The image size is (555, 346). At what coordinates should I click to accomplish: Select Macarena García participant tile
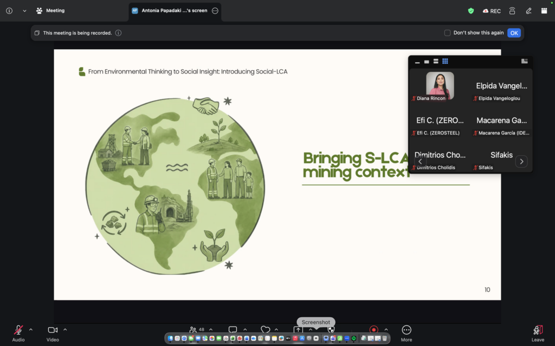click(501, 121)
